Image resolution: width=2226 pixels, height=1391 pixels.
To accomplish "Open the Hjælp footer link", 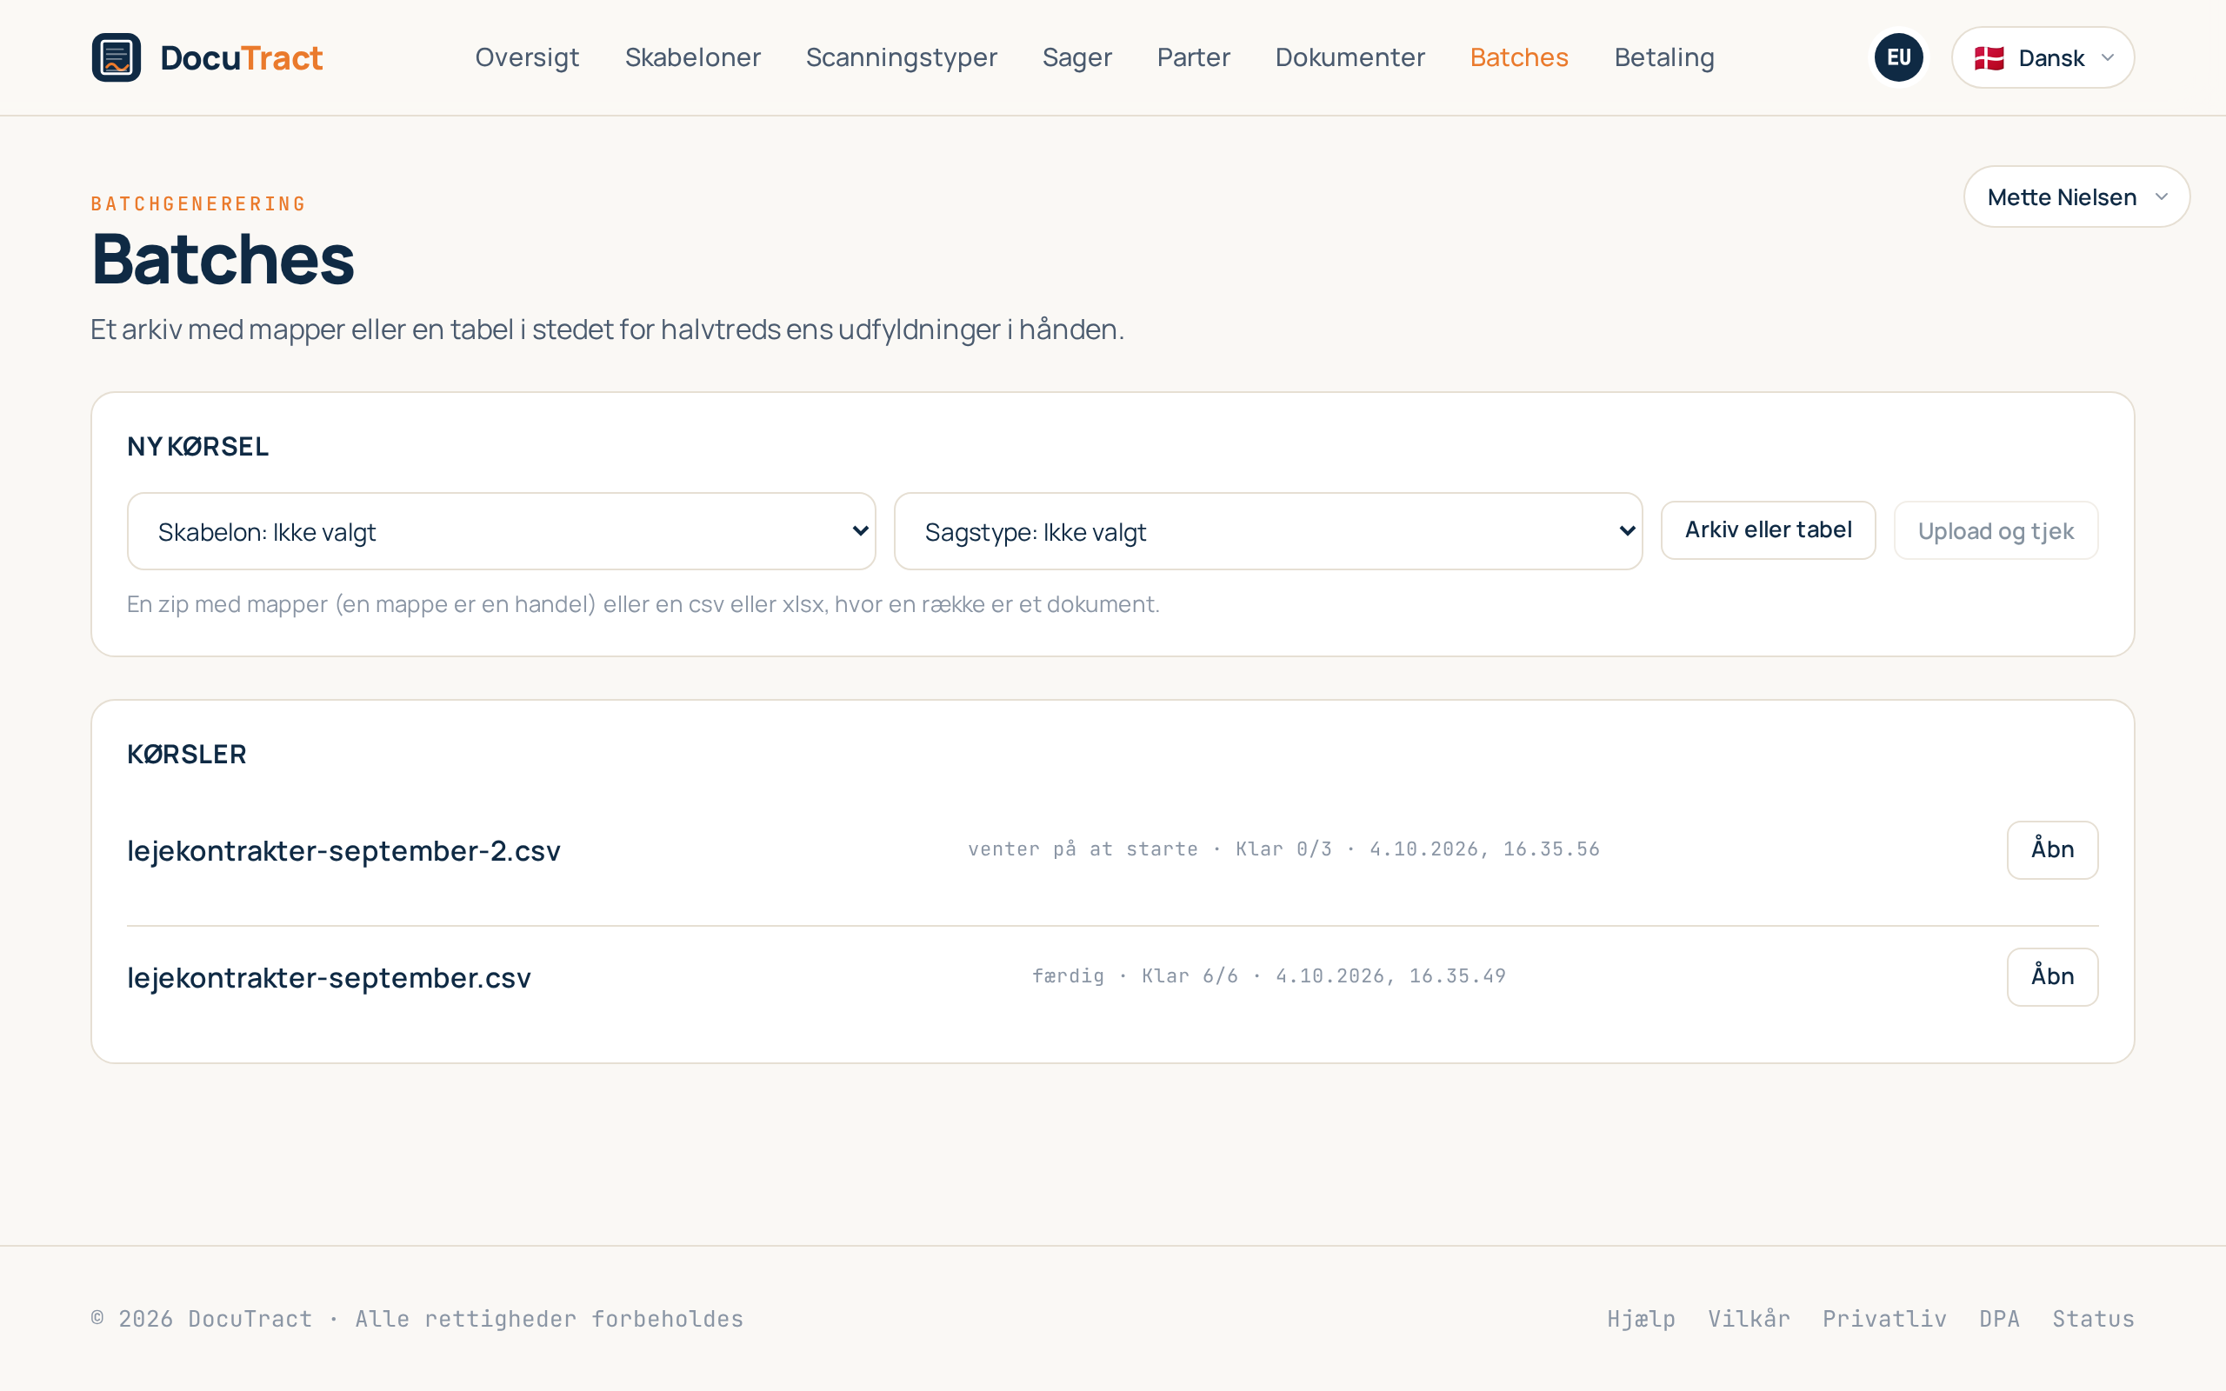I will pos(1641,1318).
